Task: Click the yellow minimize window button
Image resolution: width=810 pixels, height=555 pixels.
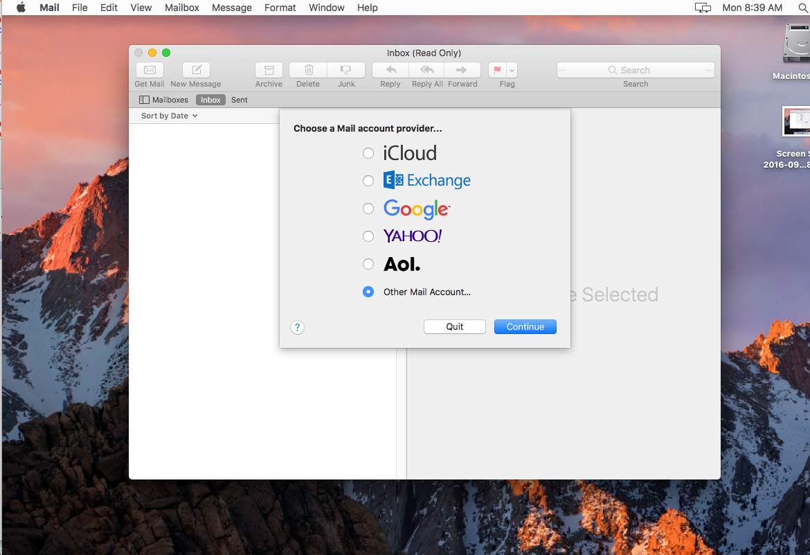Action: point(152,53)
